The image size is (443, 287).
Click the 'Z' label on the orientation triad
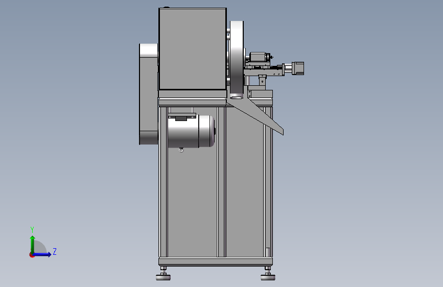pyautogui.click(x=55, y=251)
